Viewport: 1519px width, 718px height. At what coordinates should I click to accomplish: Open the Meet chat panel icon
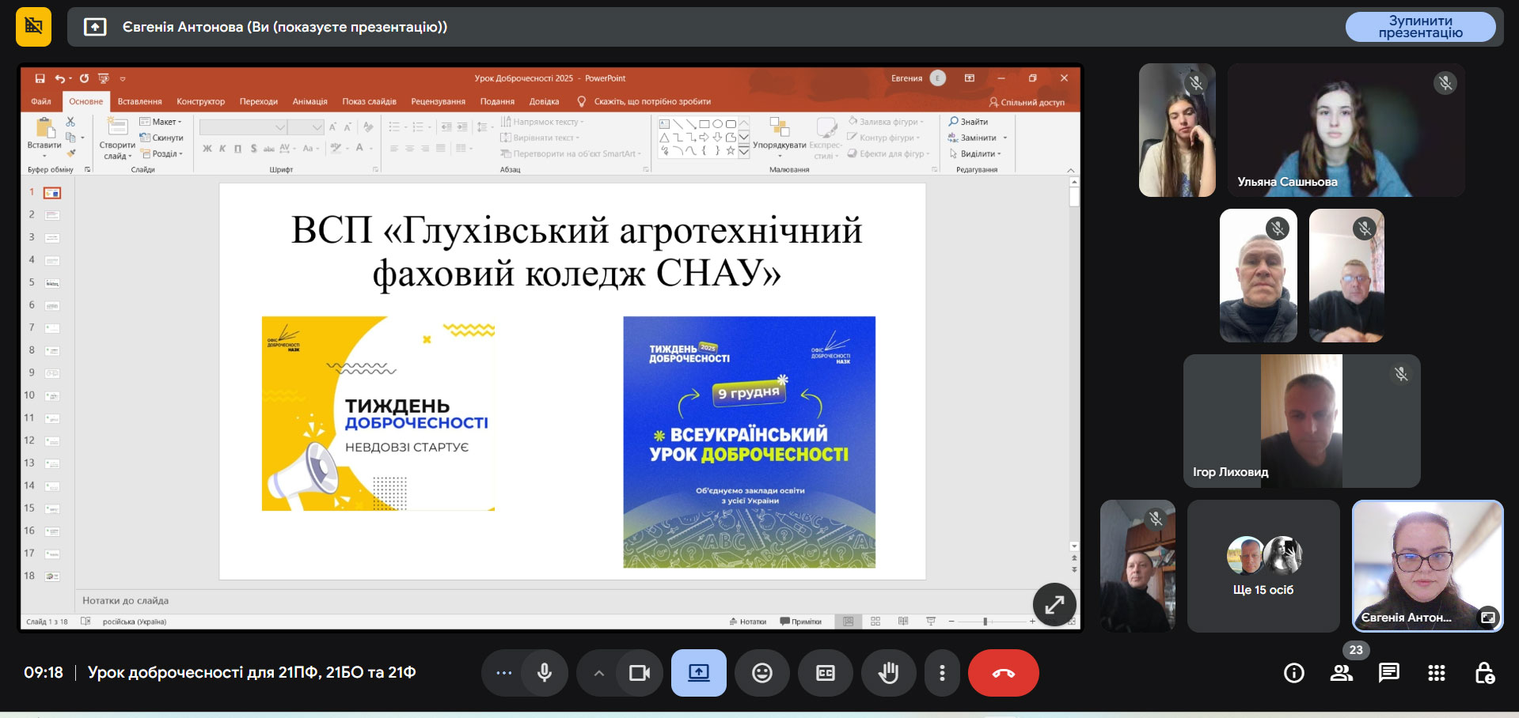point(1388,673)
